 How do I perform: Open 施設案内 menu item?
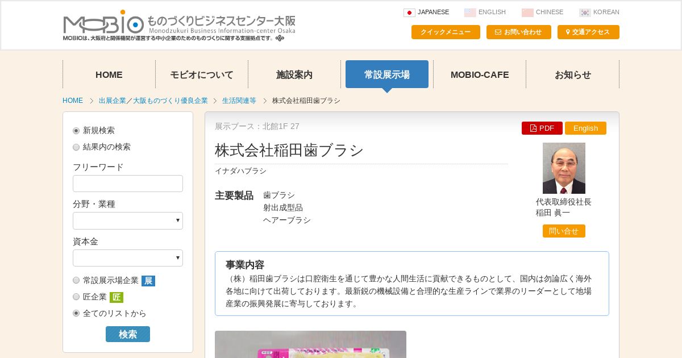pyautogui.click(x=294, y=74)
